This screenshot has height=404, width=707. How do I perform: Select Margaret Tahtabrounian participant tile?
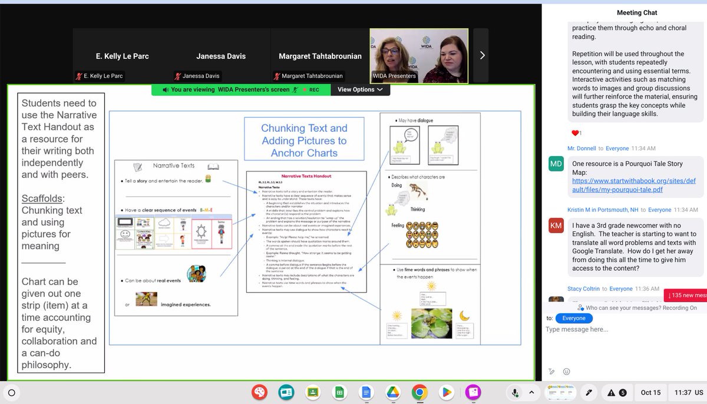[319, 56]
